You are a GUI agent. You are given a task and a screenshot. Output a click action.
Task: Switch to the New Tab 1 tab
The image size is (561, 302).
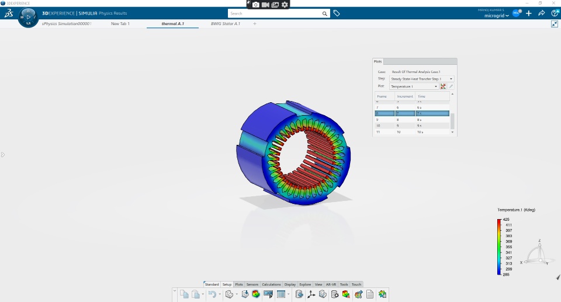pyautogui.click(x=120, y=23)
